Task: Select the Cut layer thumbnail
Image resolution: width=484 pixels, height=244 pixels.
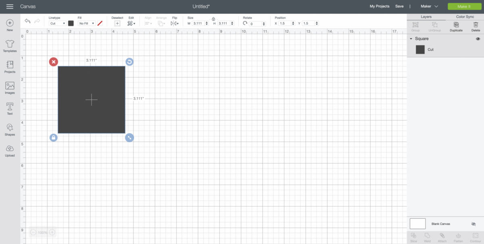Action: pos(420,50)
